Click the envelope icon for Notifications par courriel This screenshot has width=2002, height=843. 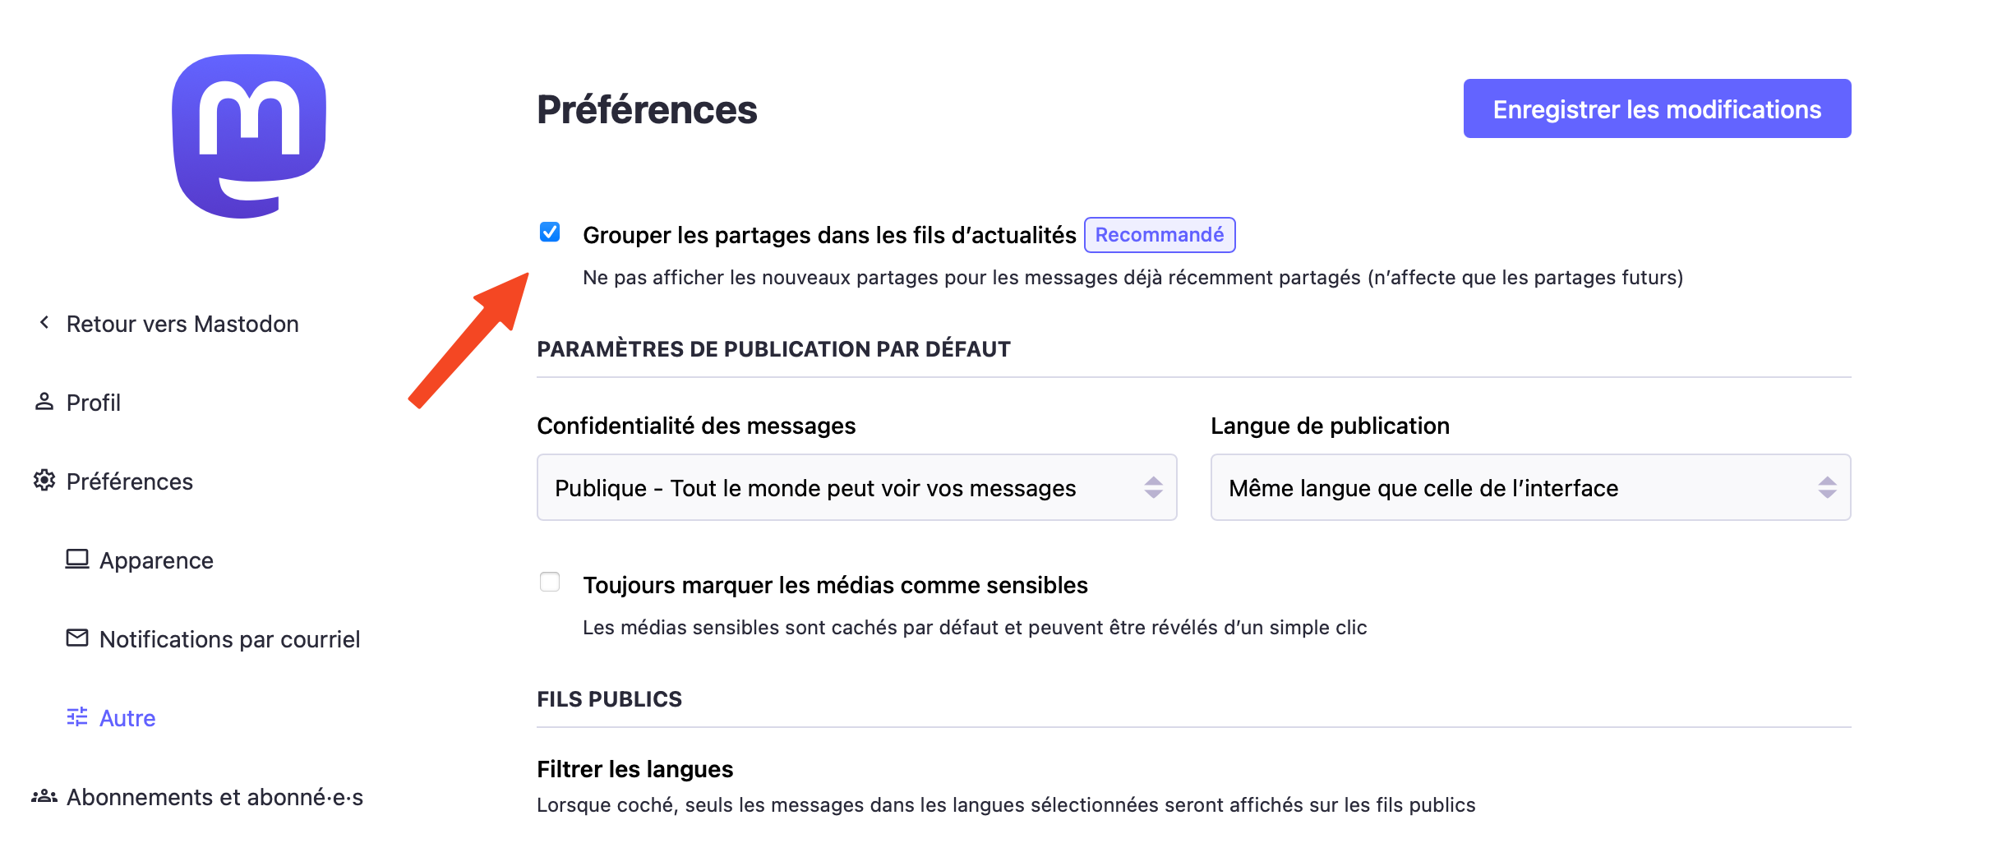coord(77,638)
